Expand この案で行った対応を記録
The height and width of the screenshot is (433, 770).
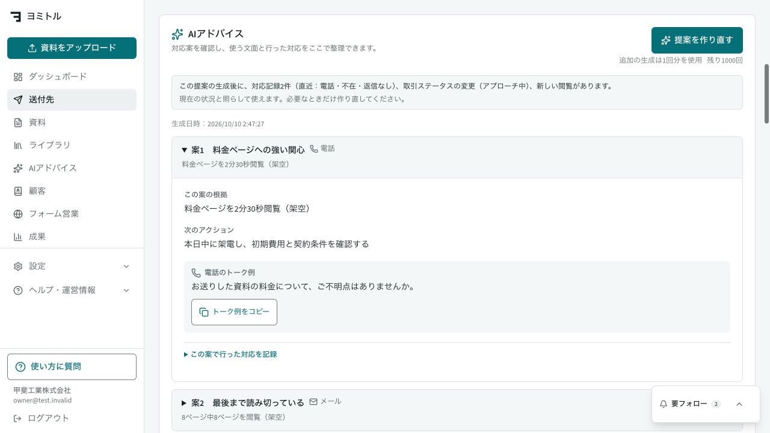[230, 354]
